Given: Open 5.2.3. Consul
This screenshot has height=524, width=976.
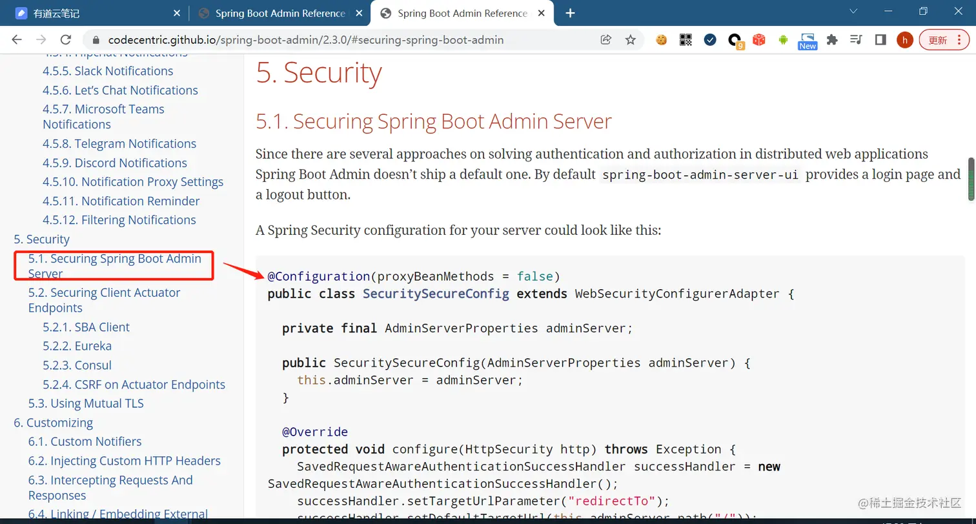Looking at the screenshot, I should coord(77,365).
